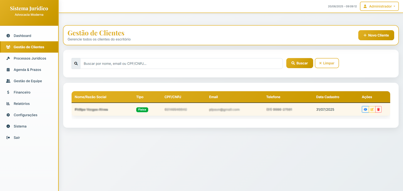Clear the search with Limpar button
Screen dimensions: 403x191
(327, 63)
